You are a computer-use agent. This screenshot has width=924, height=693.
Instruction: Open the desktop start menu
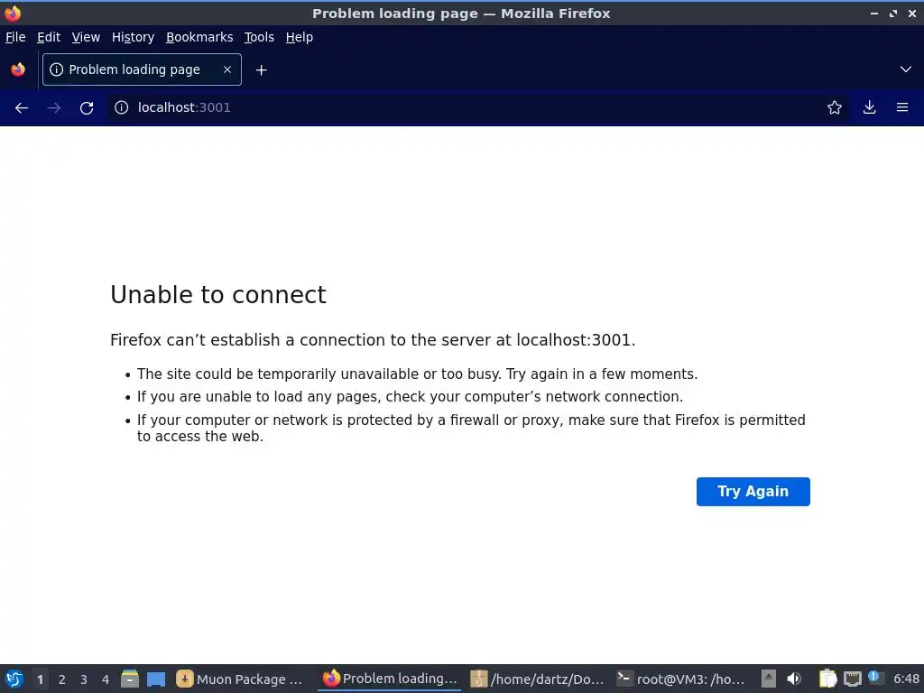pos(14,679)
